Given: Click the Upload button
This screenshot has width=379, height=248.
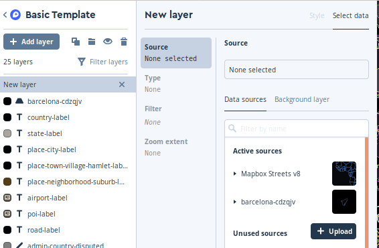Looking at the screenshot, I should pyautogui.click(x=333, y=231).
